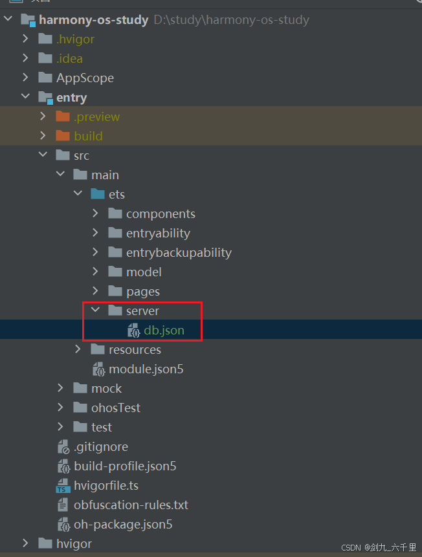422x557 pixels.
Task: Click the oh-package.json5 file icon
Action: (63, 524)
